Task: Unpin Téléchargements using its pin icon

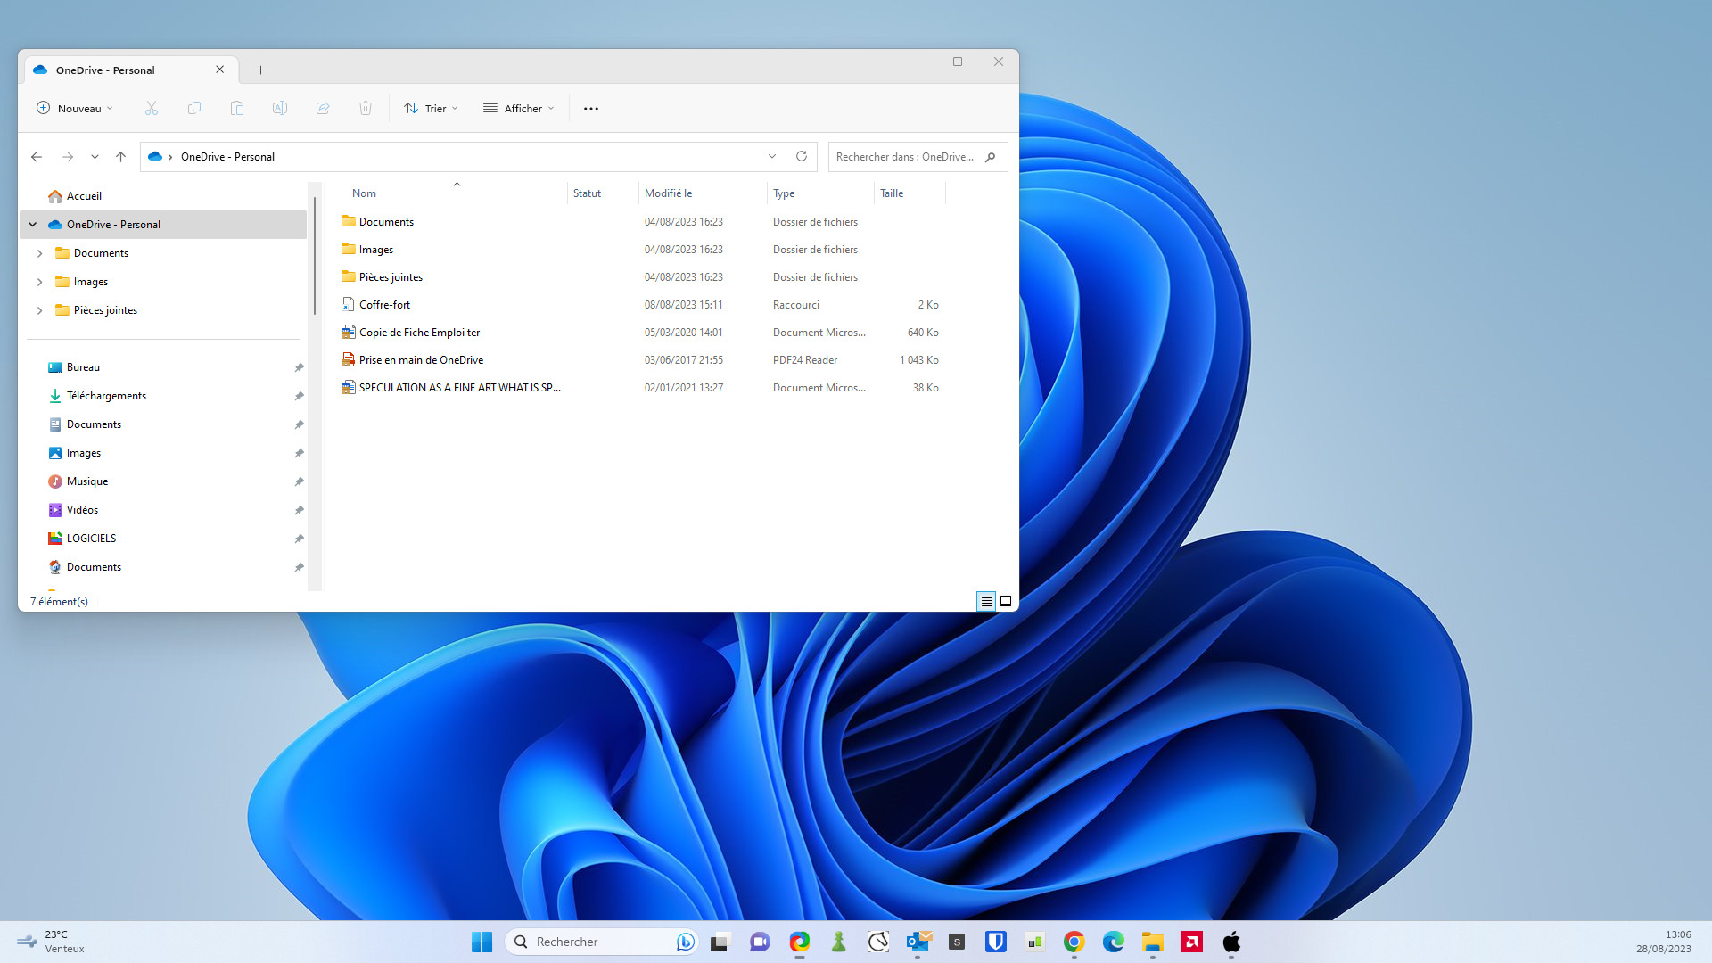Action: [x=299, y=396]
